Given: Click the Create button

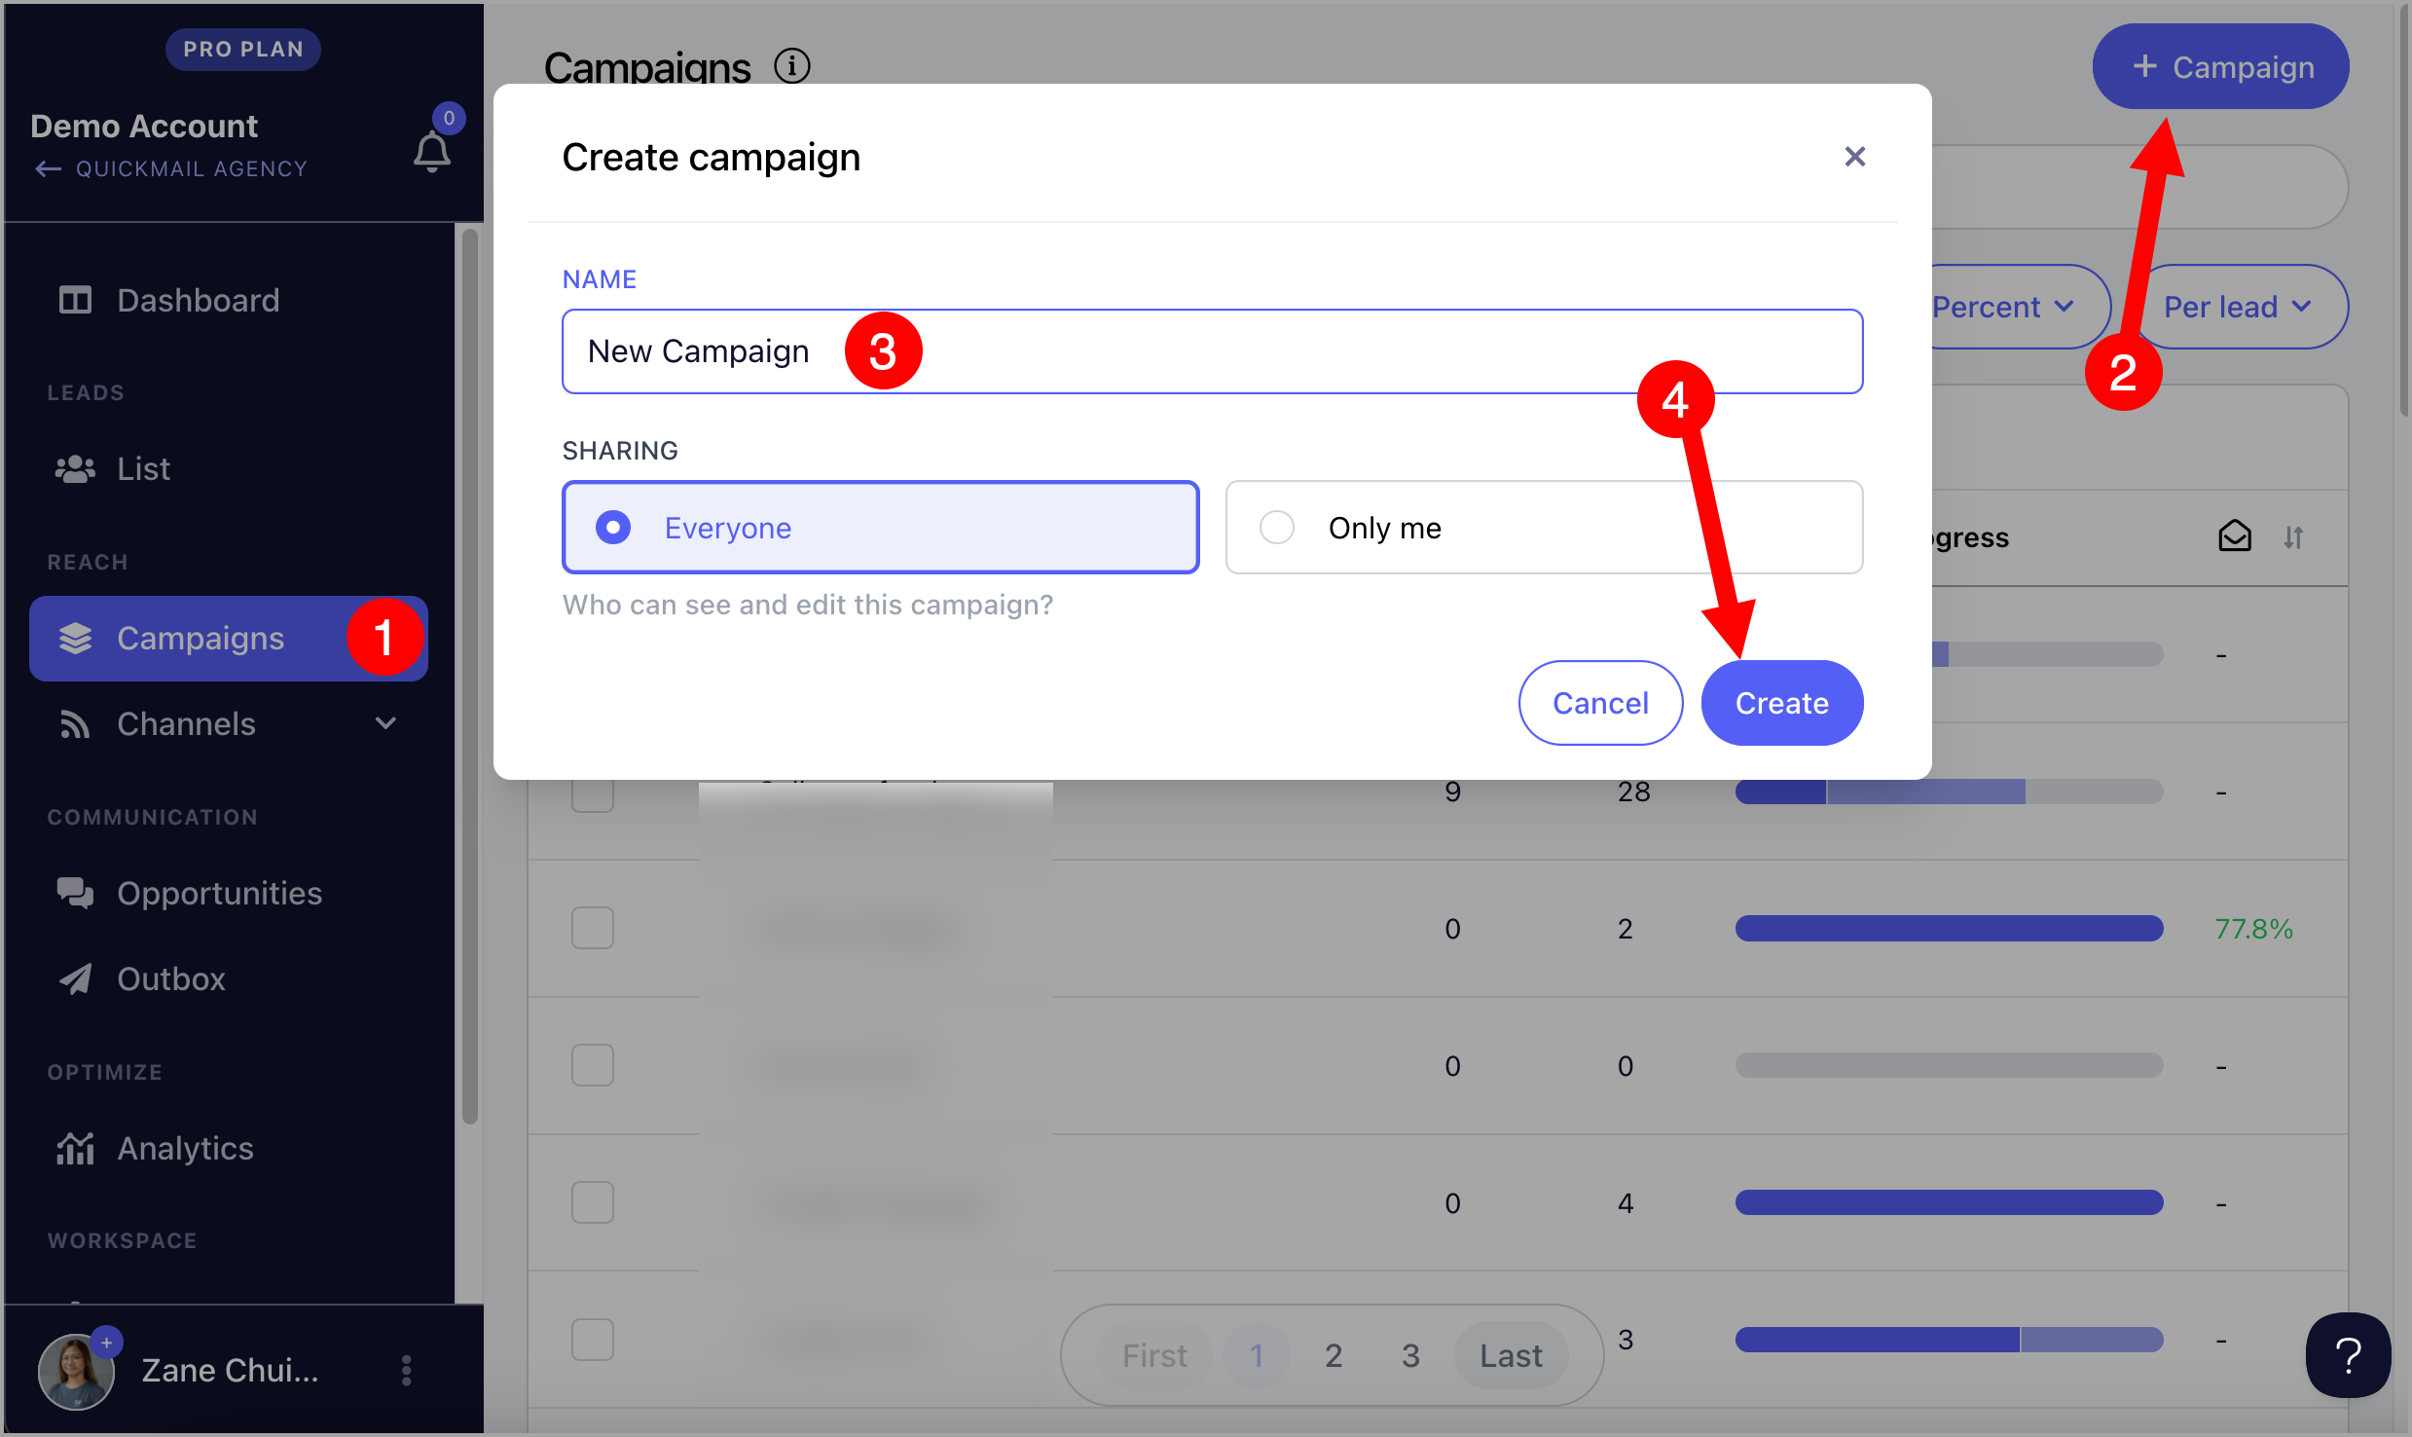Looking at the screenshot, I should point(1781,703).
